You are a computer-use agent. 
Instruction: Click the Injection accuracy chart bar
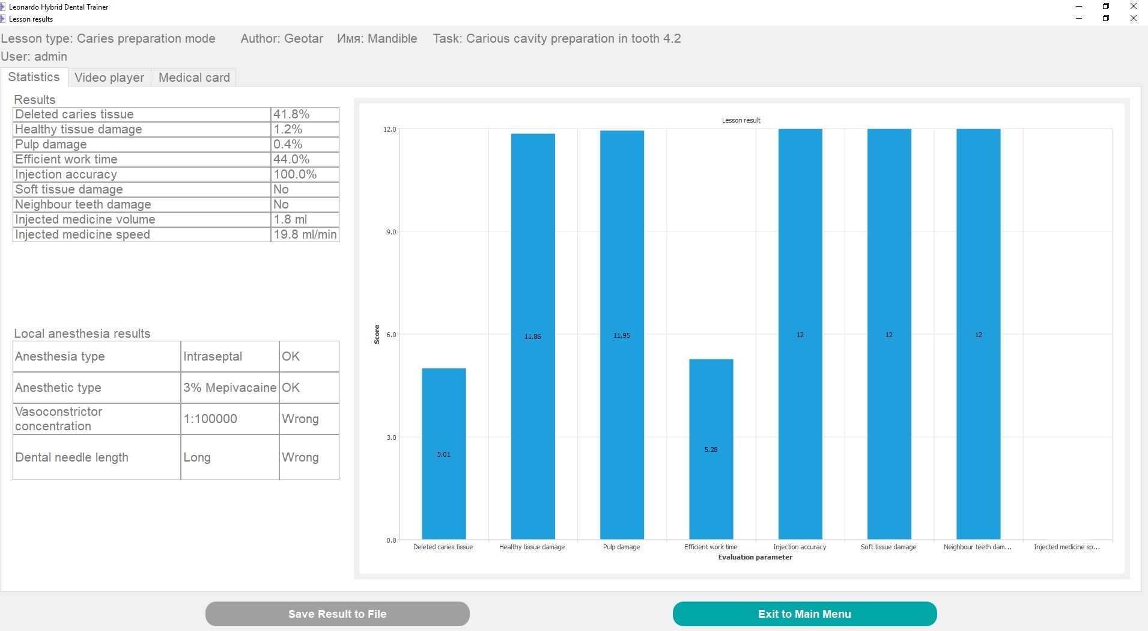(x=800, y=334)
